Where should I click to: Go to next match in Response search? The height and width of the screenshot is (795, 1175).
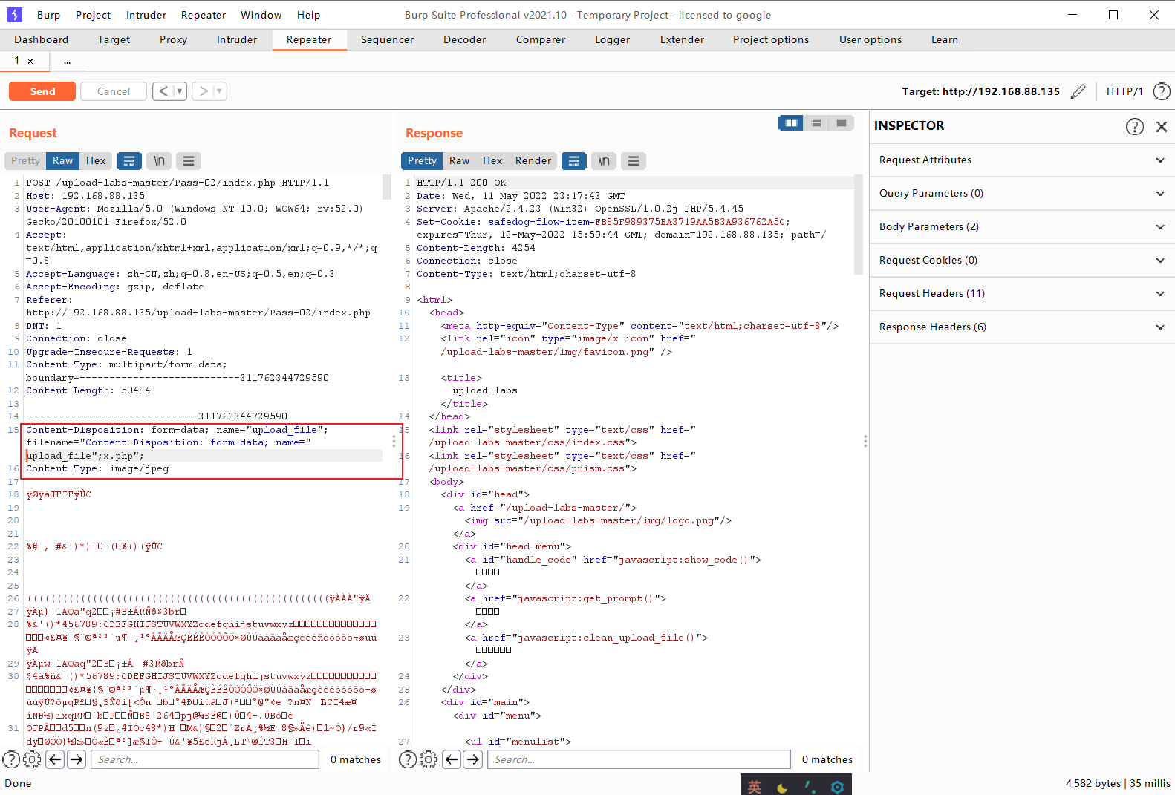tap(473, 759)
